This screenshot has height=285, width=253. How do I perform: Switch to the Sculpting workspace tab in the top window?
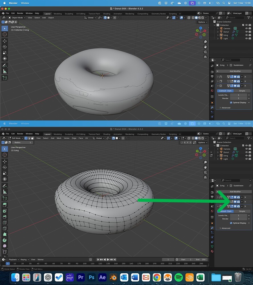69,14
